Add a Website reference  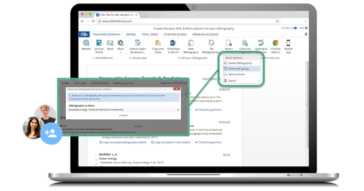(x=86, y=45)
